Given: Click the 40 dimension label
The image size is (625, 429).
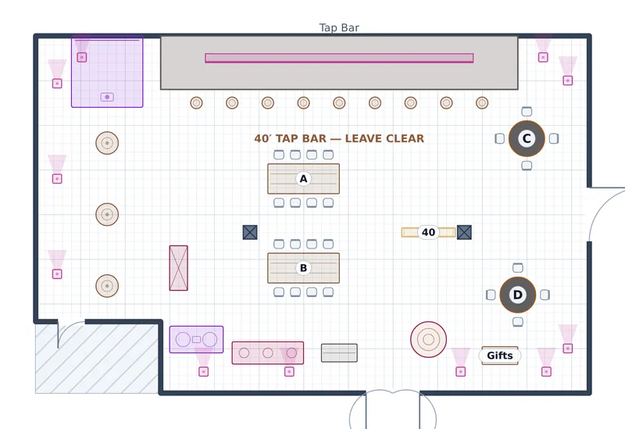Looking at the screenshot, I should click(x=428, y=232).
